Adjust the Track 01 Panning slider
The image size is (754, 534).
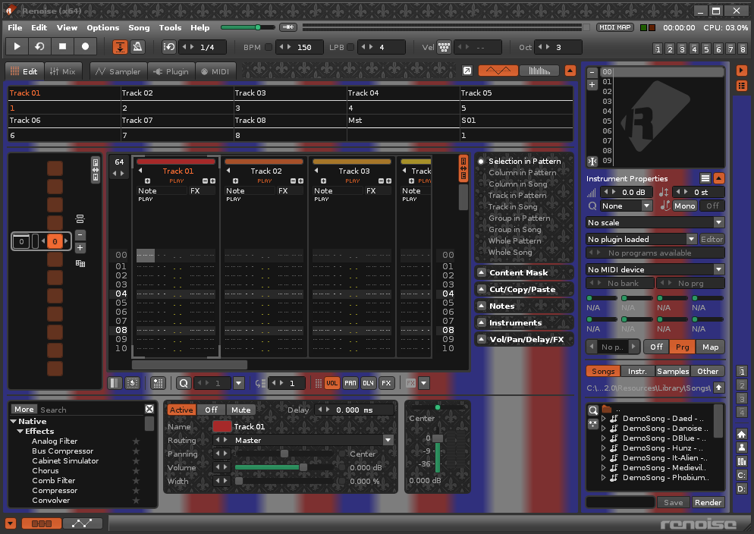pos(284,454)
